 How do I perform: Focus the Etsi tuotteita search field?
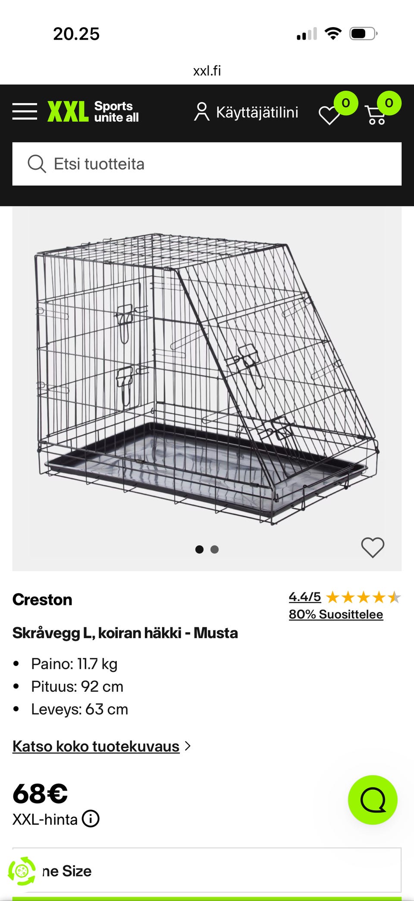207,164
